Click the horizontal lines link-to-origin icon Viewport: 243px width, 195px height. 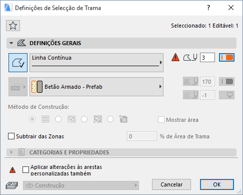(45, 119)
